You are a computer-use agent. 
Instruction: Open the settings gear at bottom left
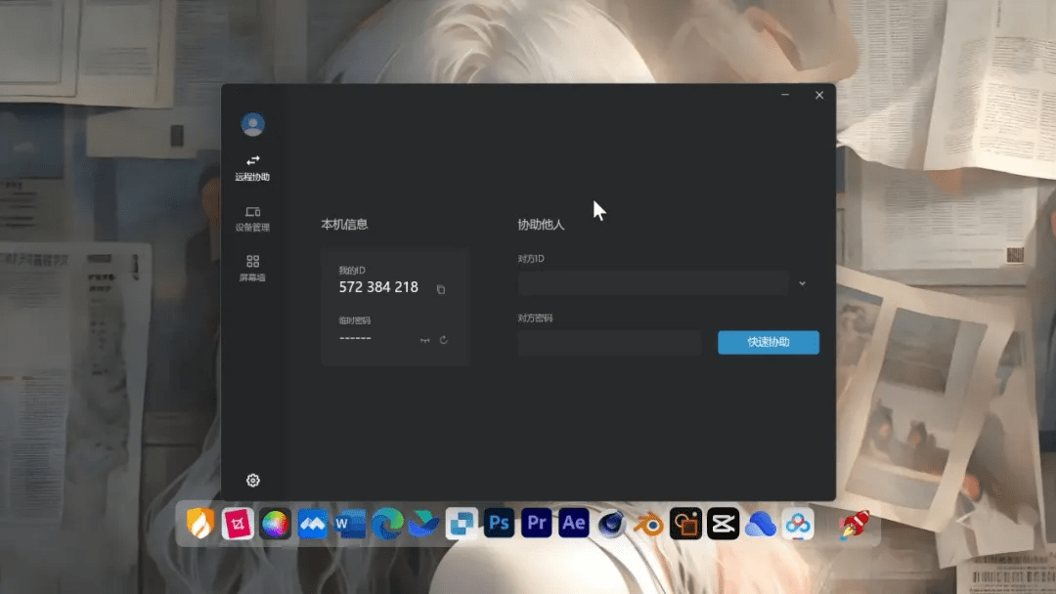pyautogui.click(x=253, y=480)
